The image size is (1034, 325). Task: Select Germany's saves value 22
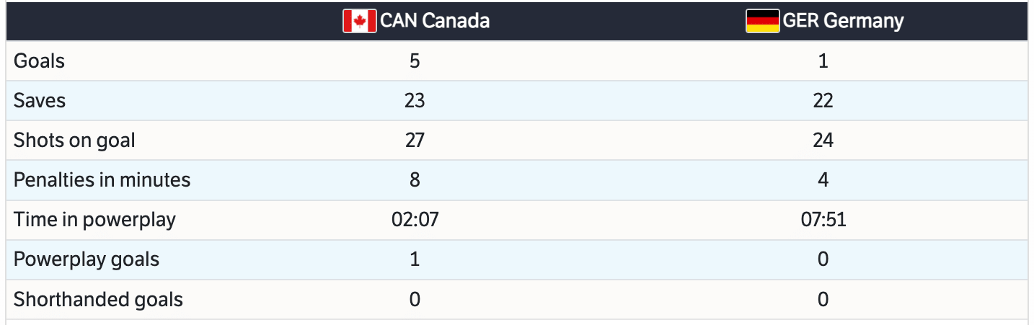point(823,101)
